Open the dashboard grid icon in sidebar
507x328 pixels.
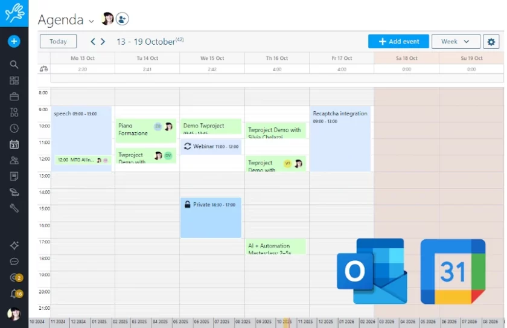pyautogui.click(x=14, y=80)
